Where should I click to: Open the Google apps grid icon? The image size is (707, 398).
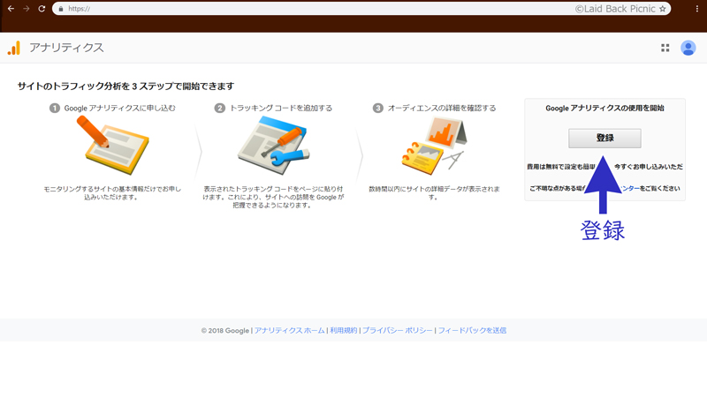pos(665,48)
